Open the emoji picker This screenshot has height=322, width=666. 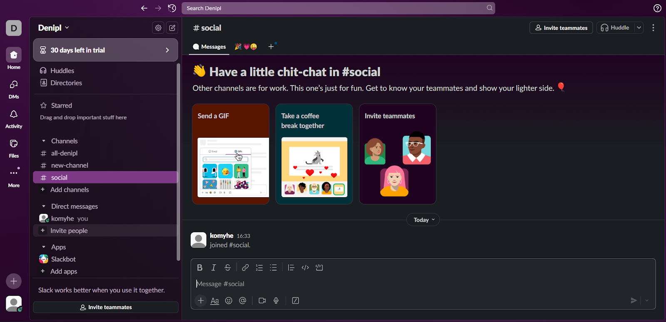[x=229, y=300]
